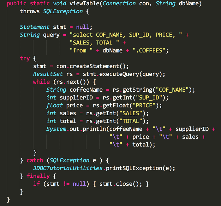221x206 pixels.
Task: Click 'JDBCTutorialUtilities' class name
Action: coord(68,168)
